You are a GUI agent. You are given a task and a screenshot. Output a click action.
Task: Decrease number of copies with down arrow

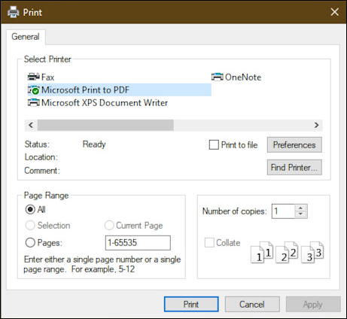300,214
